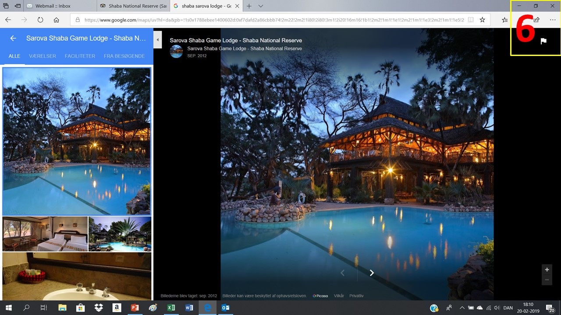Viewport: 561px width, 315px height.
Task: Open Edge Settings and more menu
Action: click(x=552, y=20)
